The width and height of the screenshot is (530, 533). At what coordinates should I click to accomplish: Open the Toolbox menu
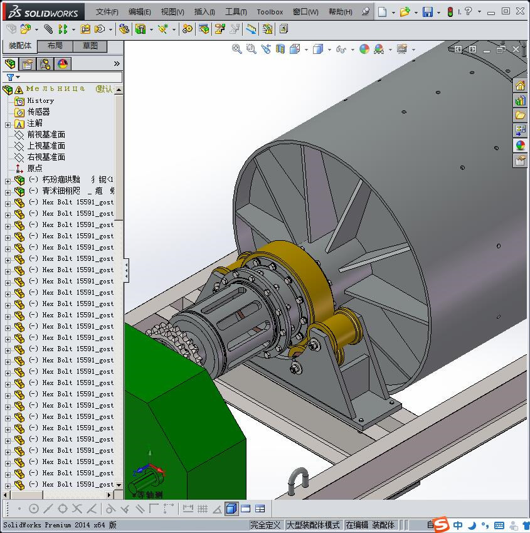tap(270, 12)
